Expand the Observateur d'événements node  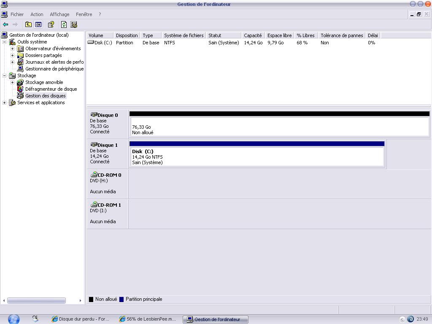pyautogui.click(x=12, y=49)
